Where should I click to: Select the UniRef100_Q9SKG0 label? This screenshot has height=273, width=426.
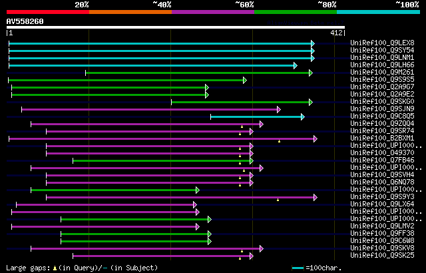coord(382,102)
